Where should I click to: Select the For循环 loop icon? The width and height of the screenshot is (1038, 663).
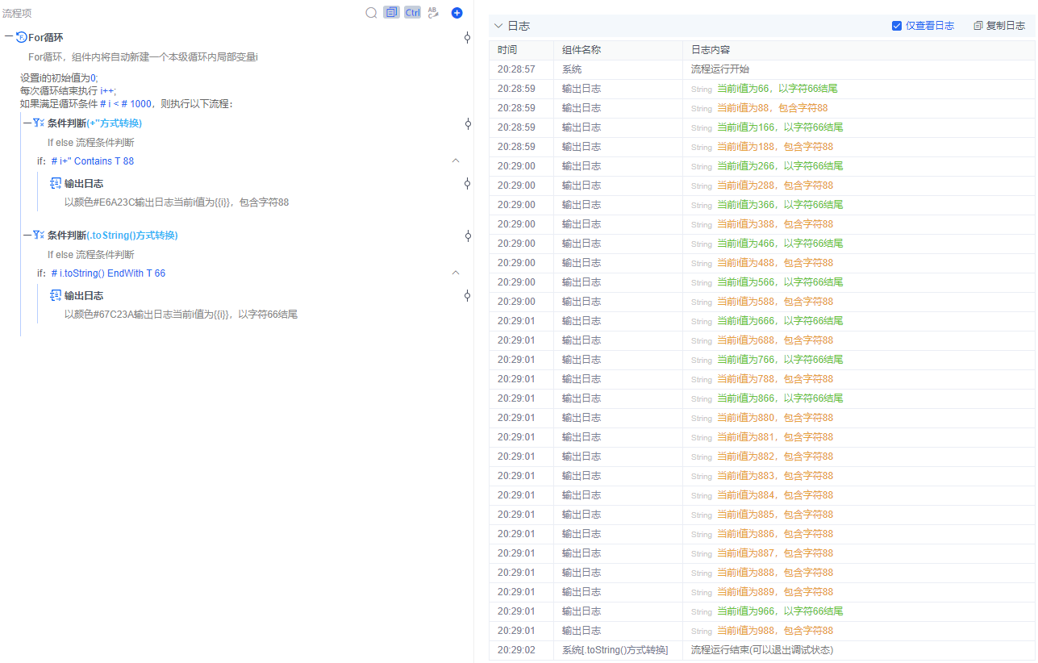click(x=21, y=37)
